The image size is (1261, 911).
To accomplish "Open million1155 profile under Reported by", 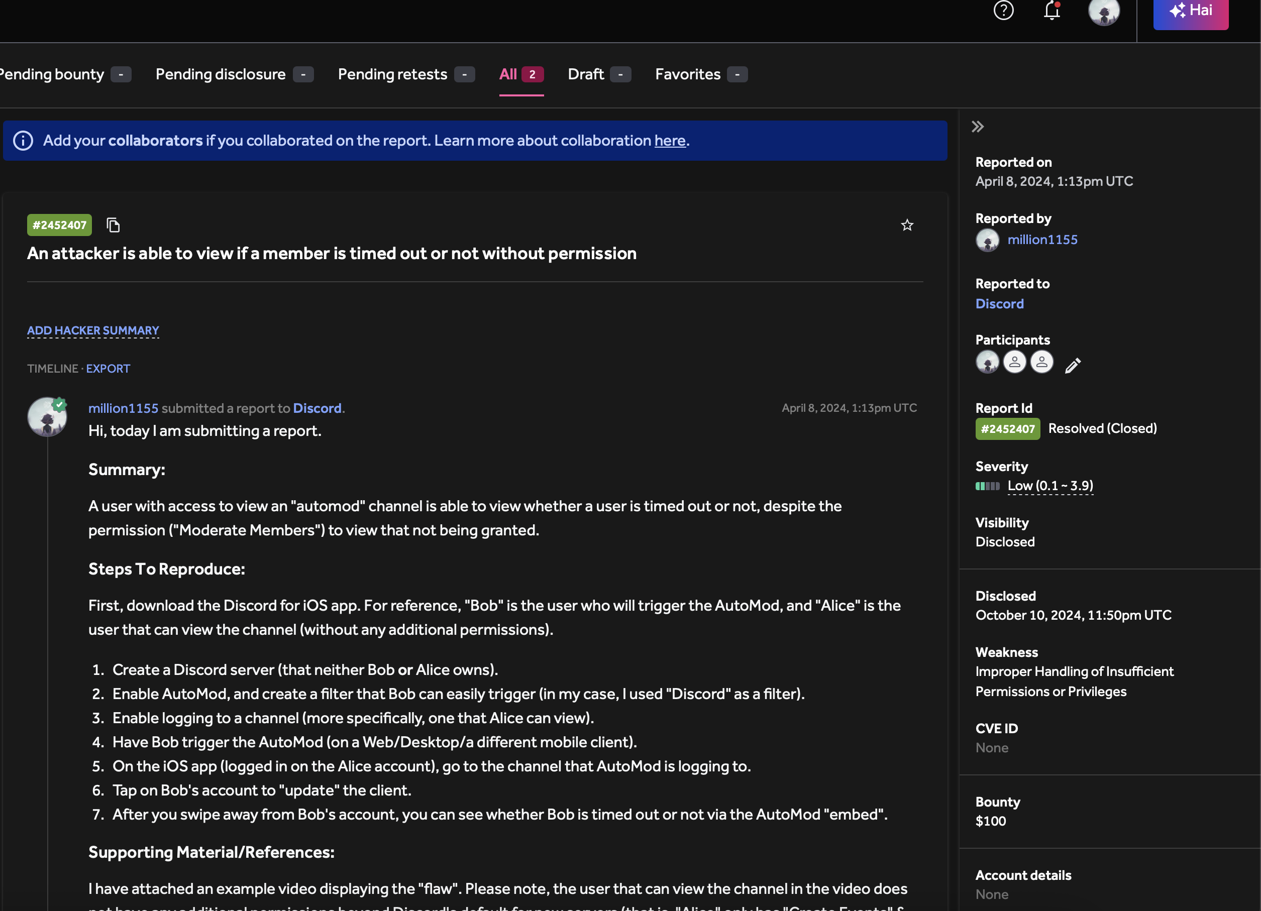I will pos(1042,240).
